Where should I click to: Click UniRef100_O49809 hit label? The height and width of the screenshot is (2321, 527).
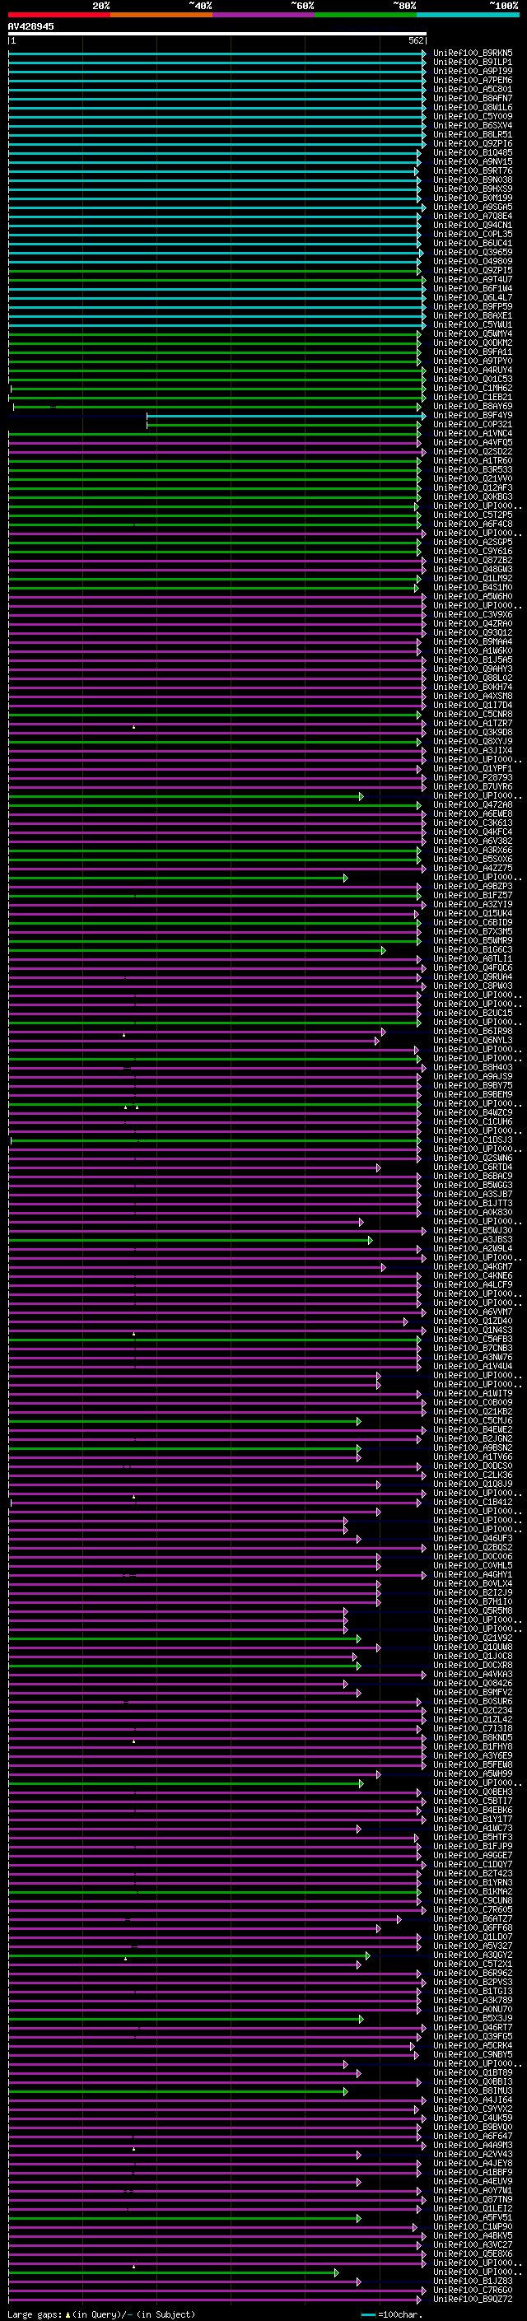tap(473, 261)
